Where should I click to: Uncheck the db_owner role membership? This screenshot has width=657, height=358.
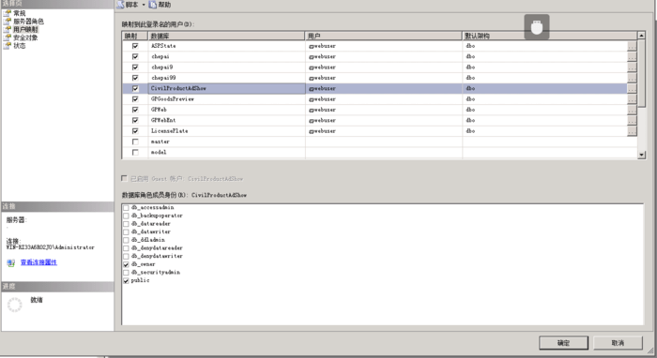click(126, 264)
